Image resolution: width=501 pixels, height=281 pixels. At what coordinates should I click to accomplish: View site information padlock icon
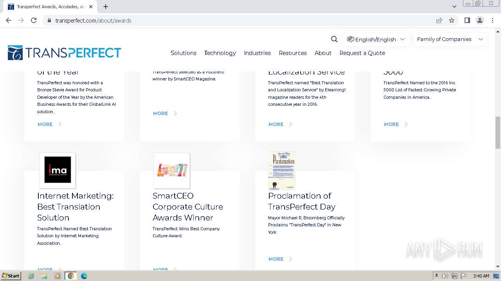point(49,20)
